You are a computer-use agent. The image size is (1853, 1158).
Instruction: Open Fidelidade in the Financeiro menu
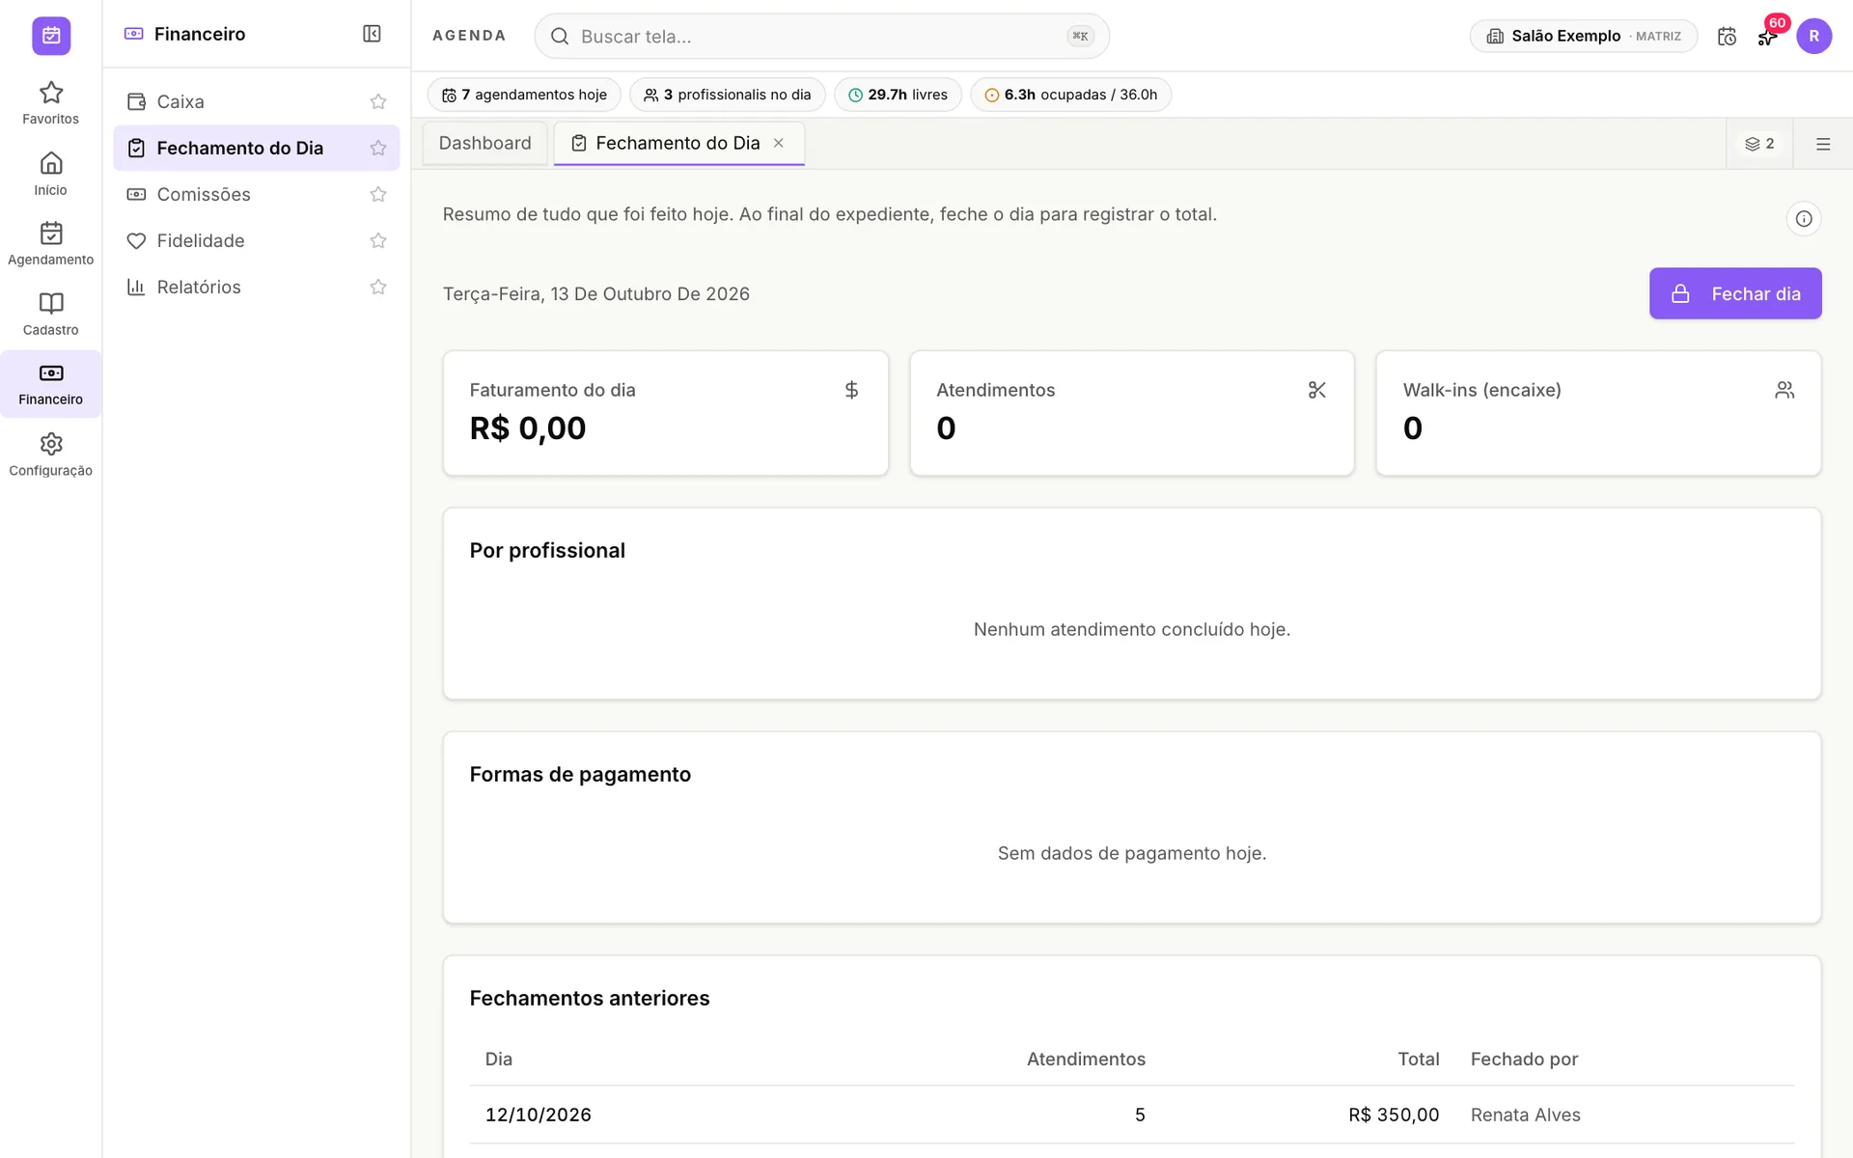pyautogui.click(x=257, y=240)
